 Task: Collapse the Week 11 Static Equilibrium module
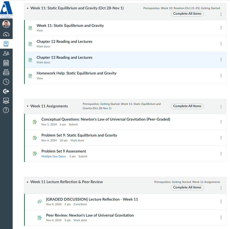click(28, 8)
